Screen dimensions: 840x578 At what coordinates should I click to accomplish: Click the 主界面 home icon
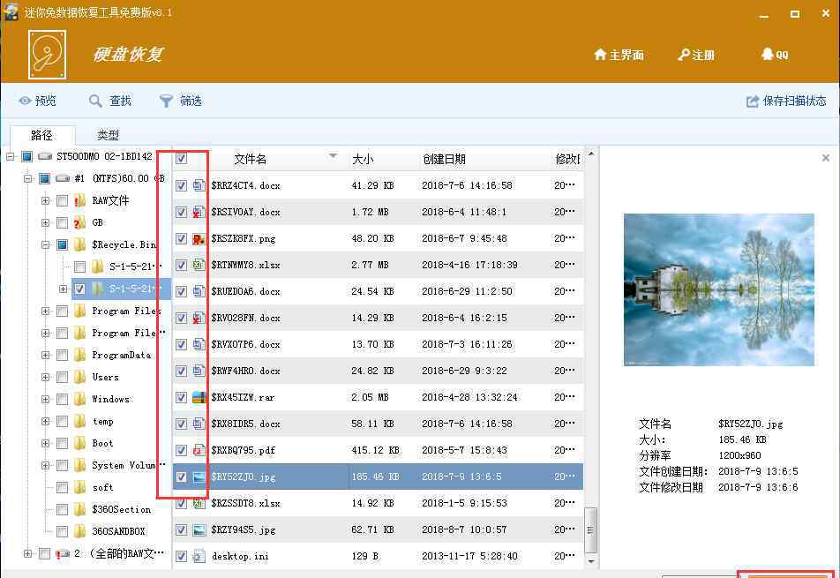600,55
